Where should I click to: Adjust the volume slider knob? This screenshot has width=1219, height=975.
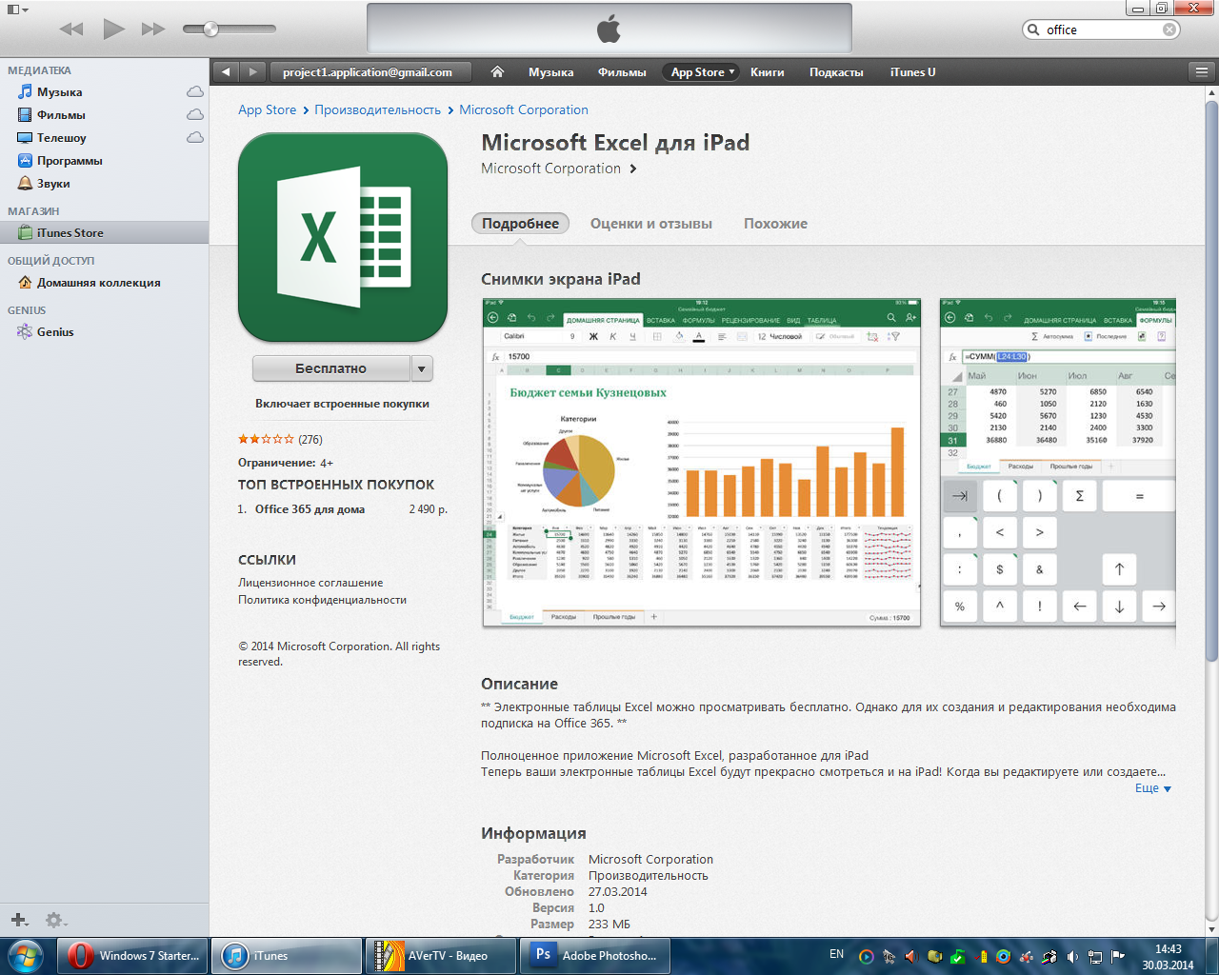(x=211, y=30)
